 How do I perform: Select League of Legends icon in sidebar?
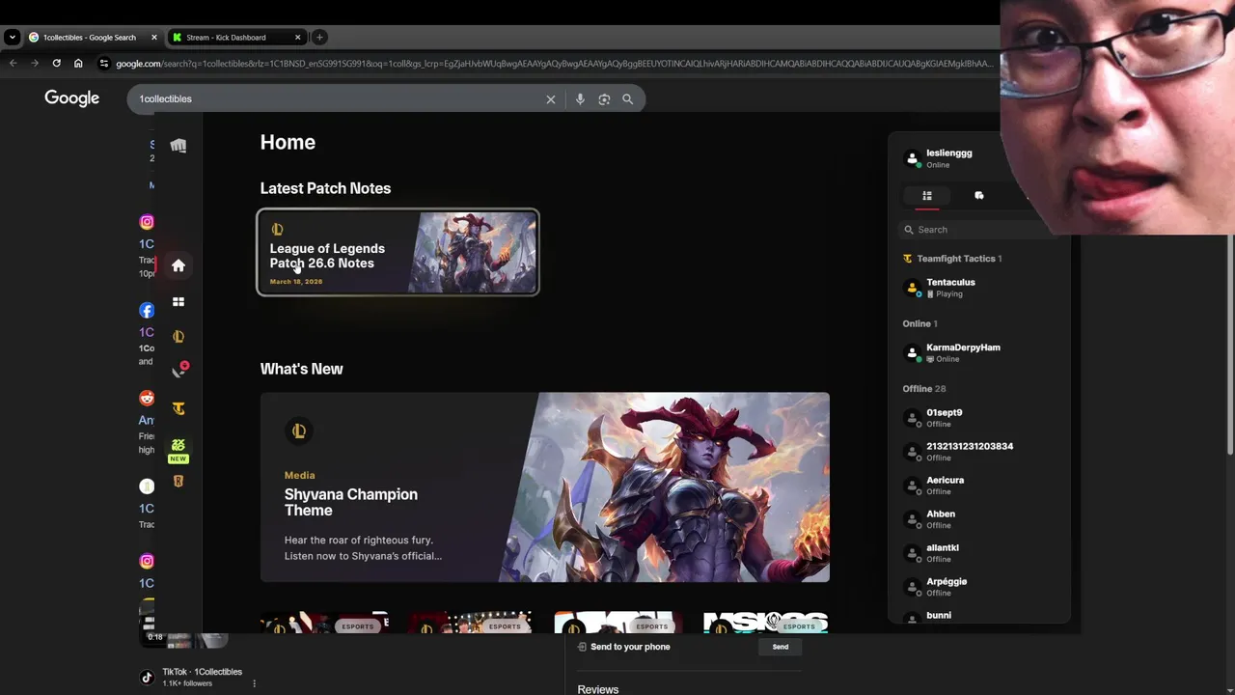pyautogui.click(x=178, y=337)
